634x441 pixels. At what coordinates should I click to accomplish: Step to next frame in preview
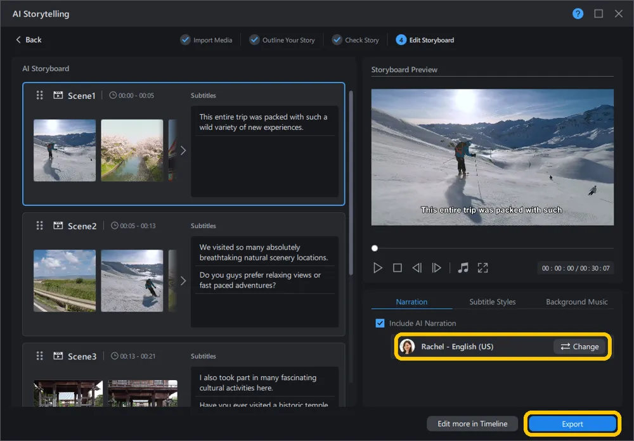[436, 268]
